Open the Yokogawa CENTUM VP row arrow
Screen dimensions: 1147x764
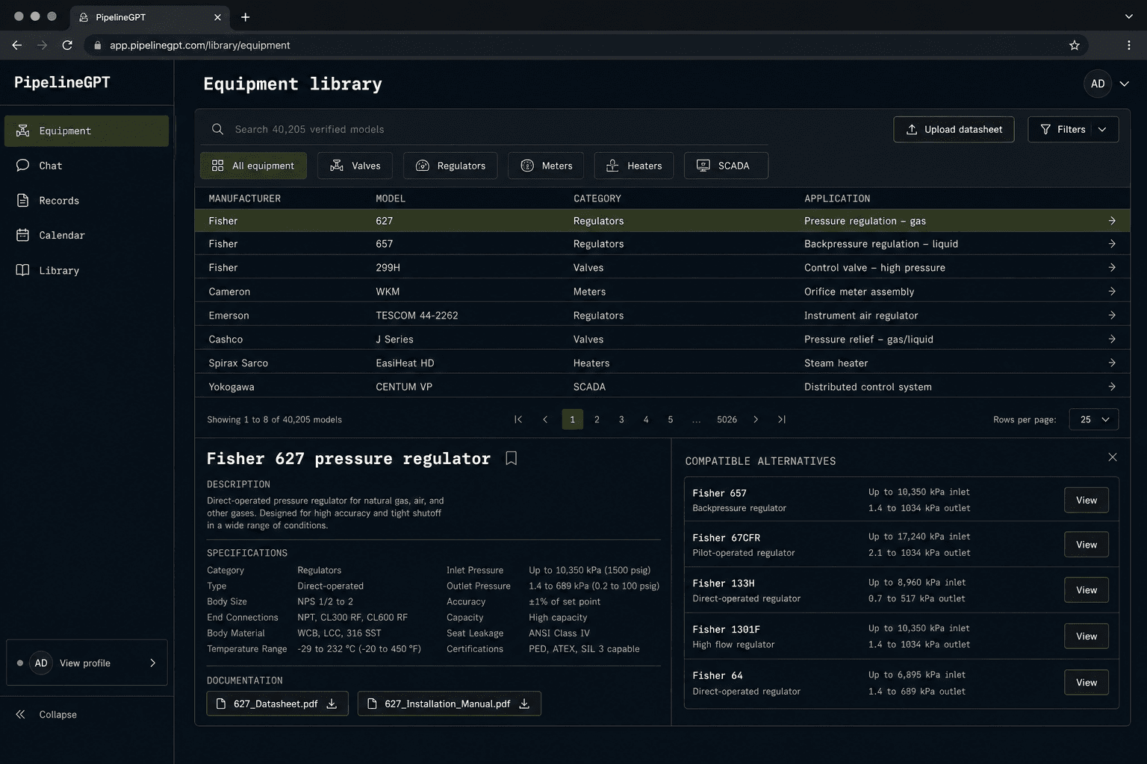[1112, 386]
